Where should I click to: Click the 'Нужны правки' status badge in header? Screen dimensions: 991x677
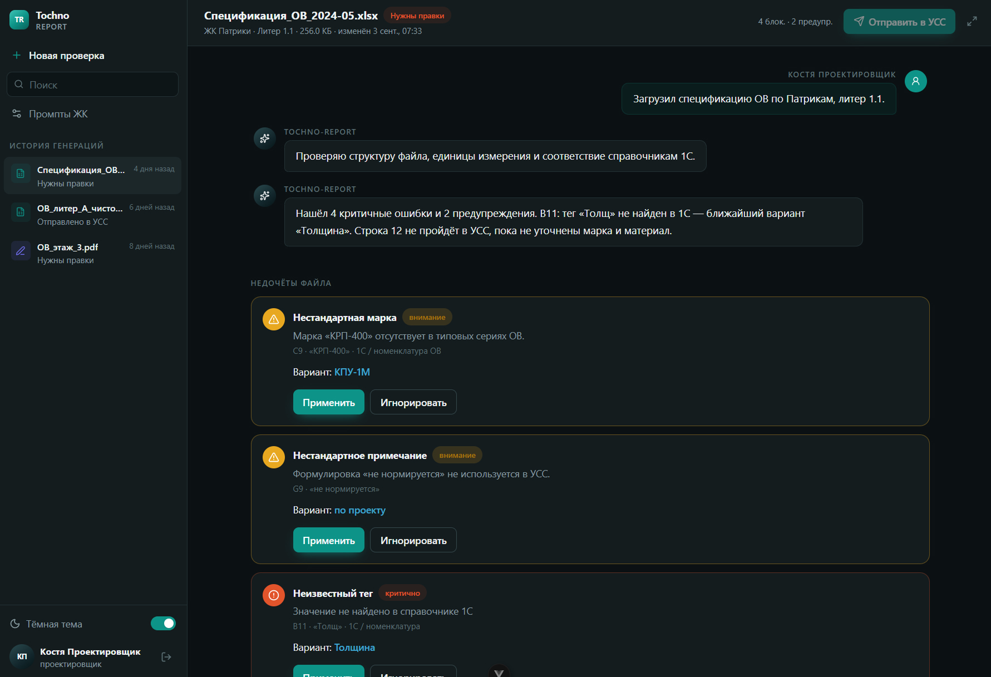point(417,16)
